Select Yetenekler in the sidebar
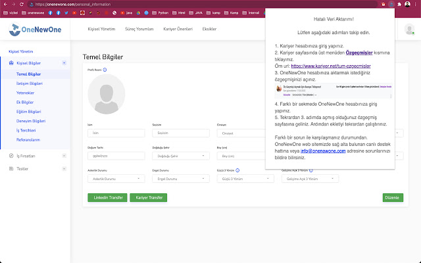Viewport: 421px width, 263px height. [25, 93]
